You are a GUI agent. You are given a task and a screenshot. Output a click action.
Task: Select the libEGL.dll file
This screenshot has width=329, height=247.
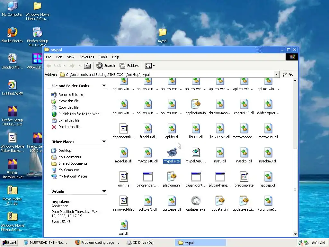point(196,131)
